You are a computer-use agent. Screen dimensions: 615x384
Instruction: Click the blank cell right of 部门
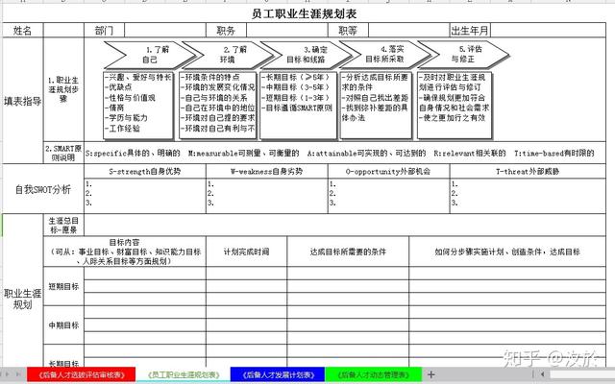pyautogui.click(x=165, y=30)
